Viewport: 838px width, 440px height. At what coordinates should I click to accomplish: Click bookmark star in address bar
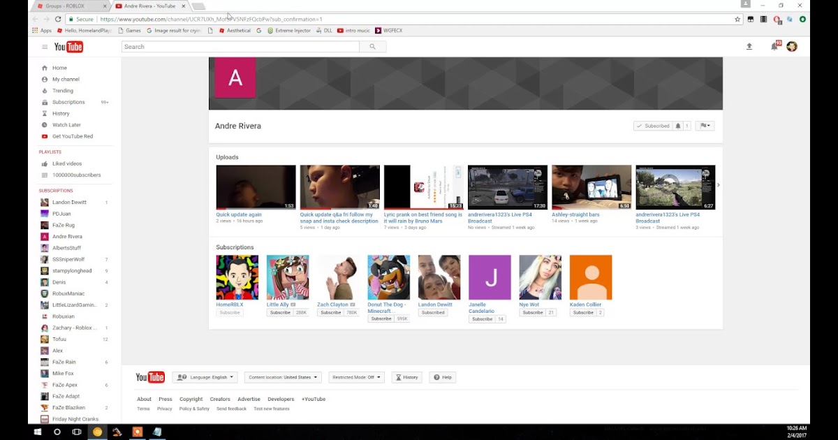[x=737, y=20]
